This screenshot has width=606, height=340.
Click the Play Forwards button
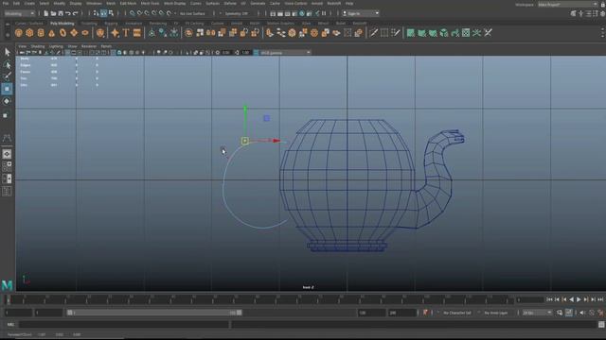pos(579,299)
